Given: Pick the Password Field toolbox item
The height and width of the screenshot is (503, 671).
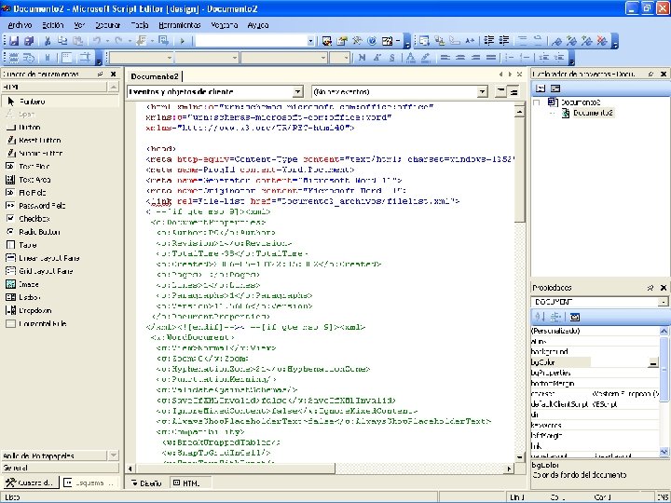Looking at the screenshot, I should tap(41, 205).
